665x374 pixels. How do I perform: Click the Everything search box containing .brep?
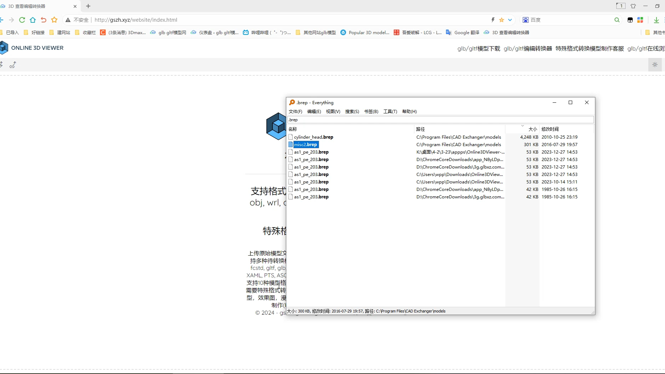pos(440,120)
